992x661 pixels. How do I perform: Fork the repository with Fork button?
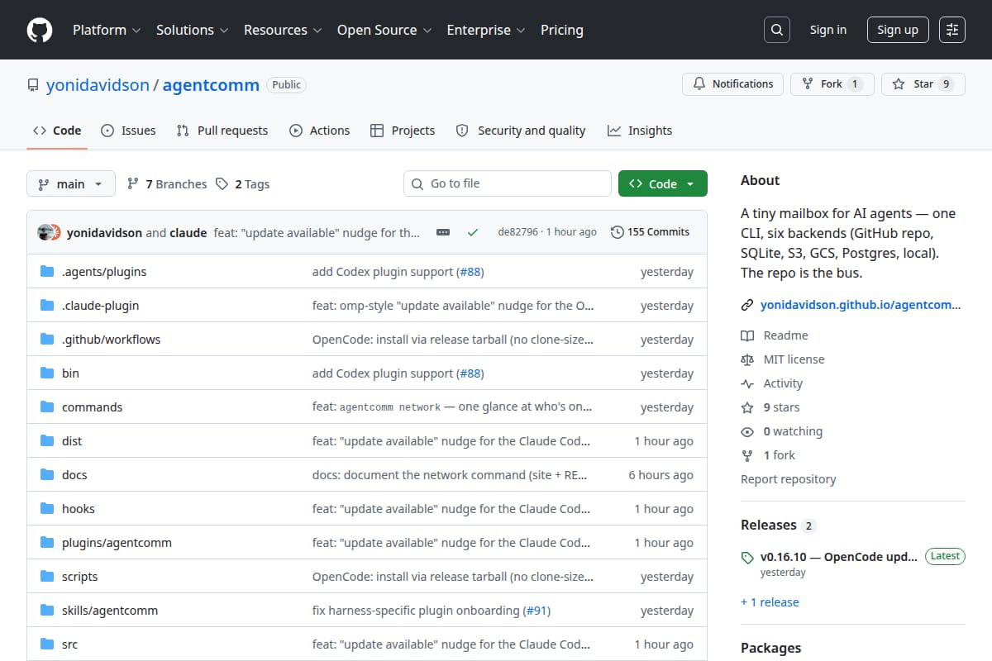[x=832, y=84]
